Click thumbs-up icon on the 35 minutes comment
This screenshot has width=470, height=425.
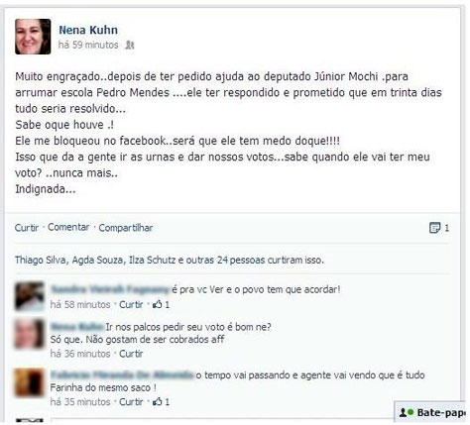[x=158, y=401]
